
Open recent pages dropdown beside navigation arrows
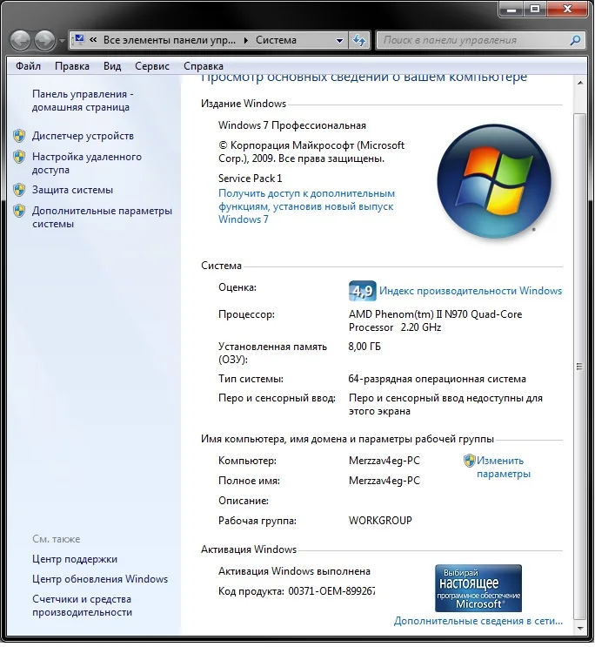click(62, 41)
